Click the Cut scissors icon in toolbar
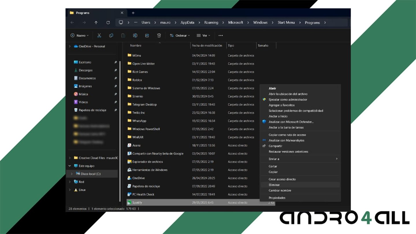 pos(99,36)
